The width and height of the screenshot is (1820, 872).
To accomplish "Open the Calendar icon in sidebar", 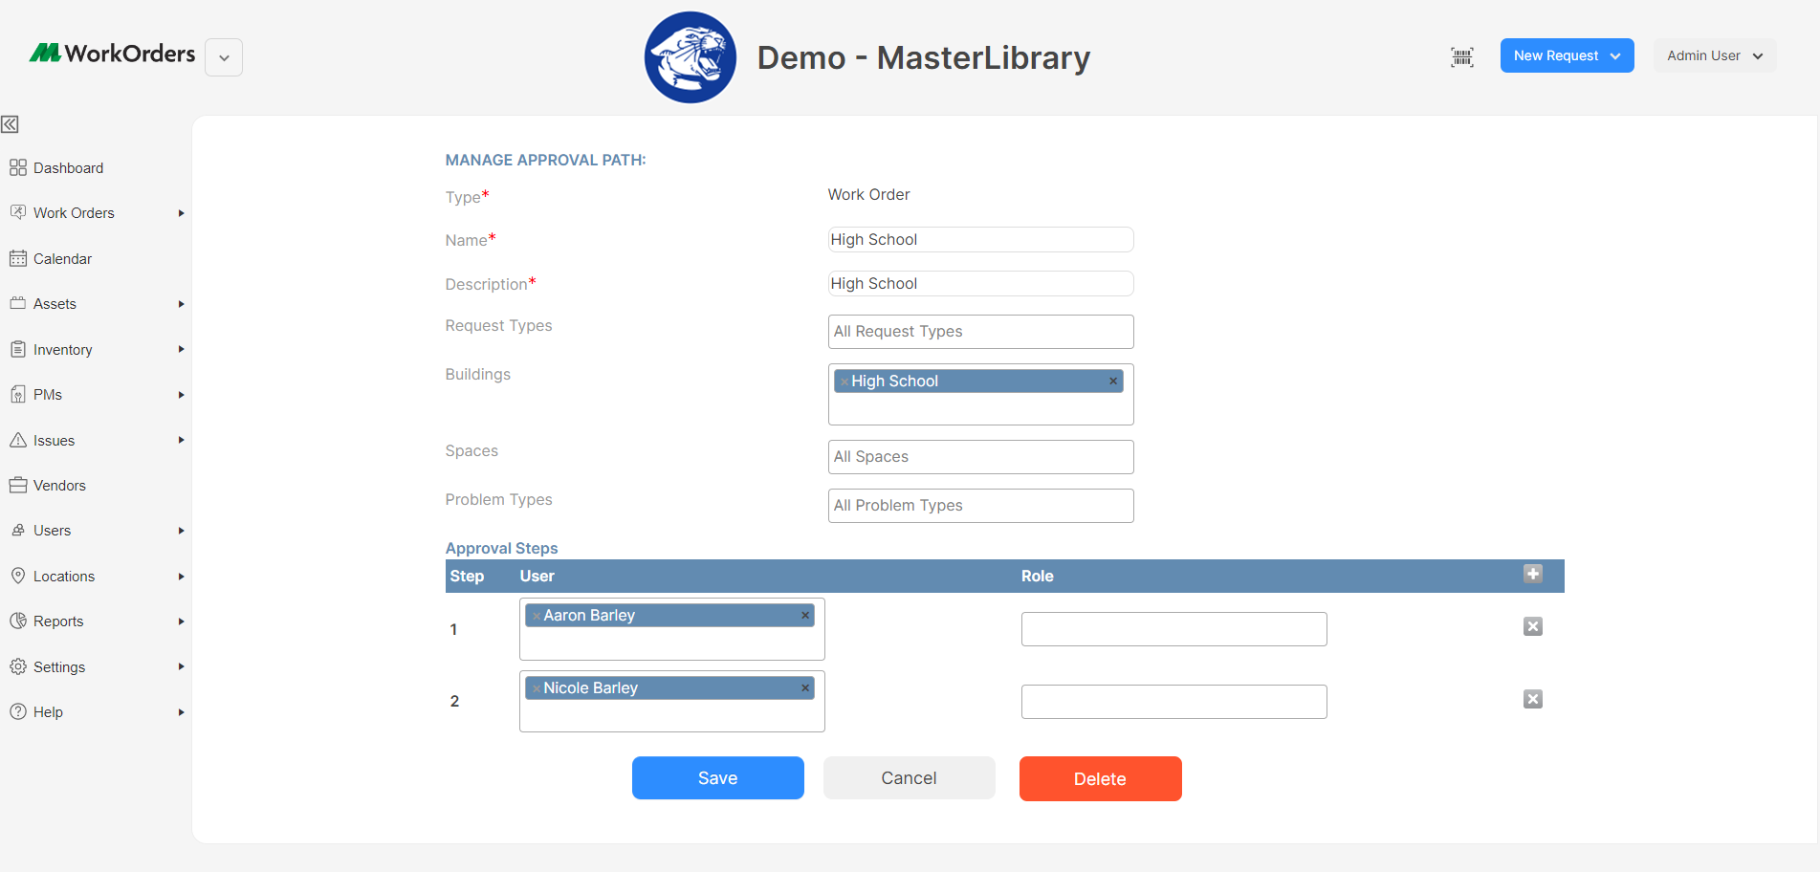I will tap(19, 258).
